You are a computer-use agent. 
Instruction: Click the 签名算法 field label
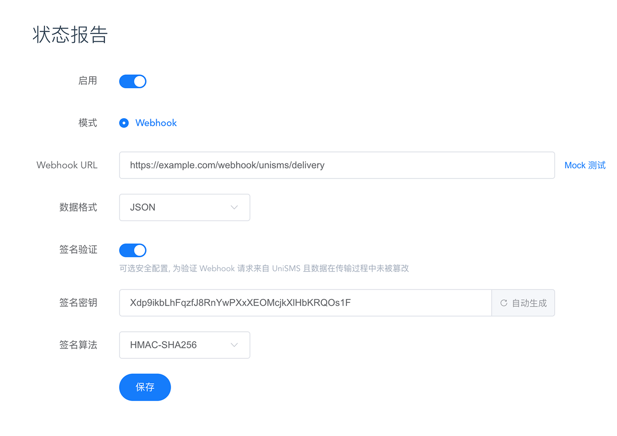(78, 345)
